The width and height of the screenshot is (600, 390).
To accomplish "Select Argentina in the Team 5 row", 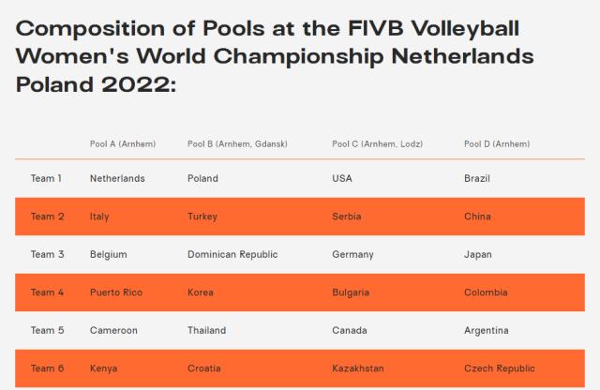I will (487, 330).
